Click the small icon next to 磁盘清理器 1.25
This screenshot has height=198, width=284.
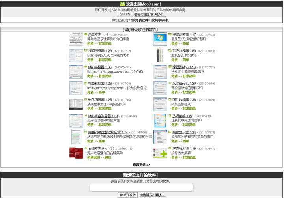coord(86,99)
